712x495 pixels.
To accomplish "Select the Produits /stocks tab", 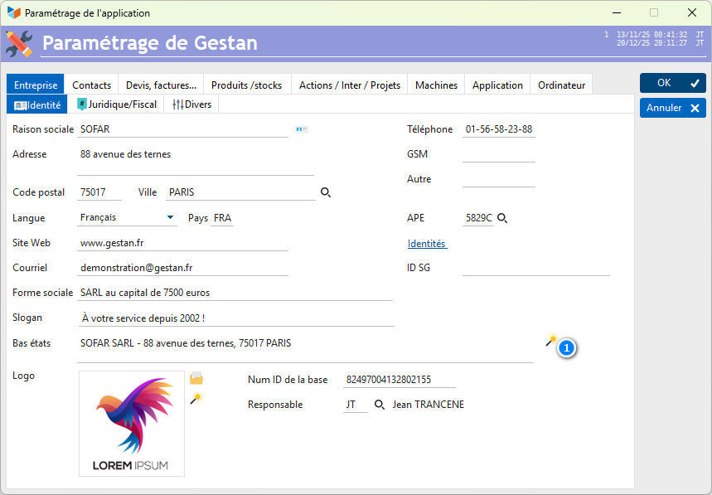I will pyautogui.click(x=246, y=85).
